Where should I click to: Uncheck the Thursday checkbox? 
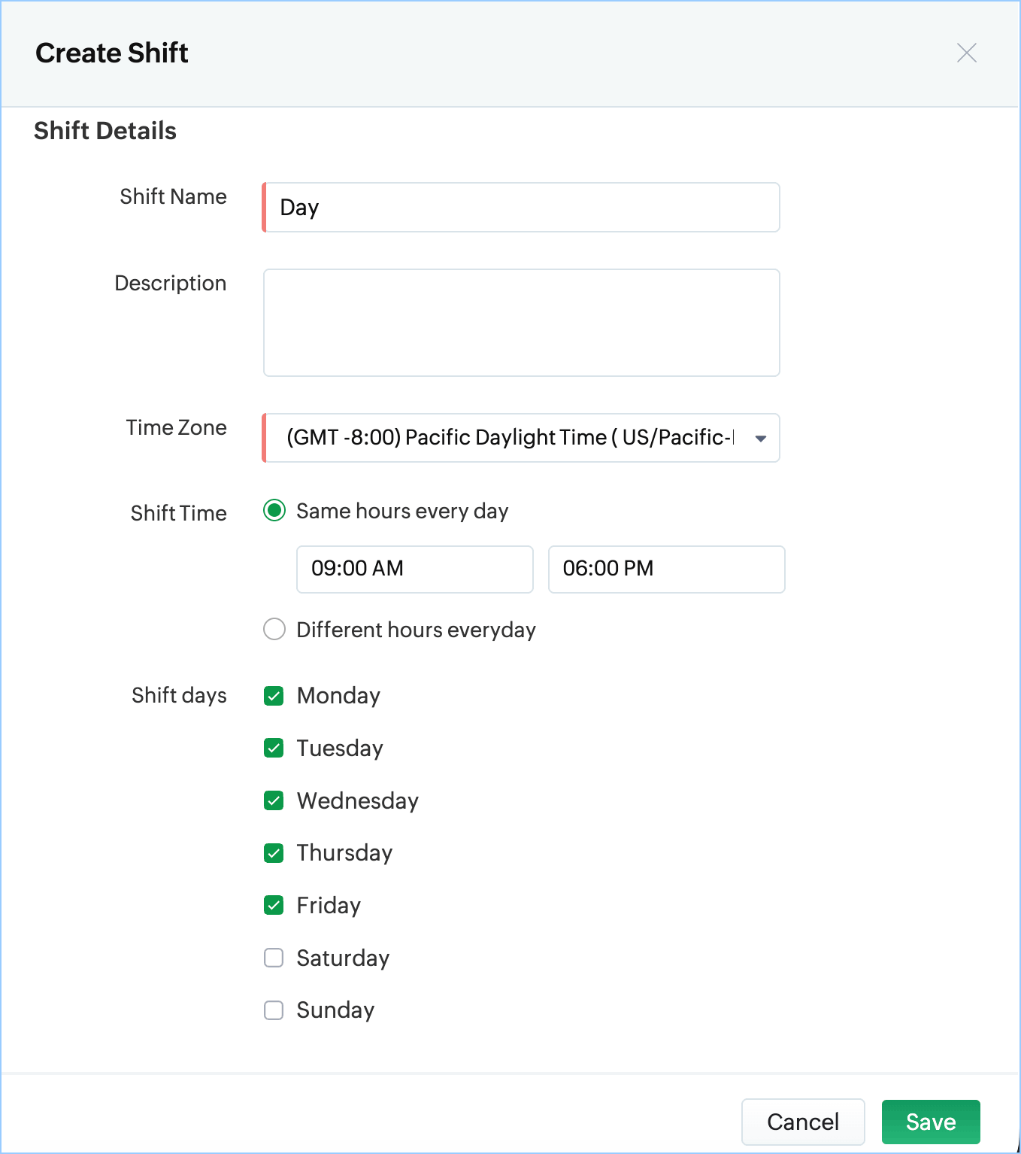click(x=274, y=853)
